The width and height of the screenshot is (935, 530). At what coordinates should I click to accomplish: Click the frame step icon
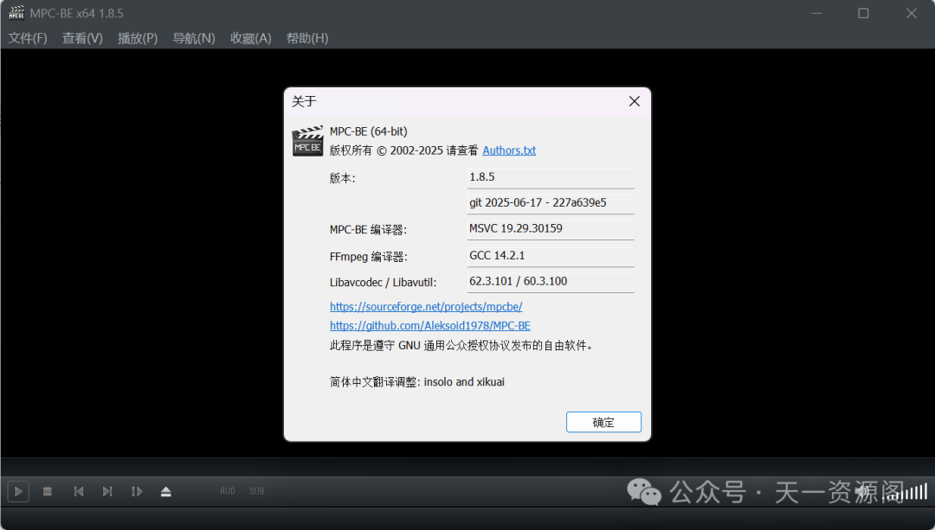(137, 491)
